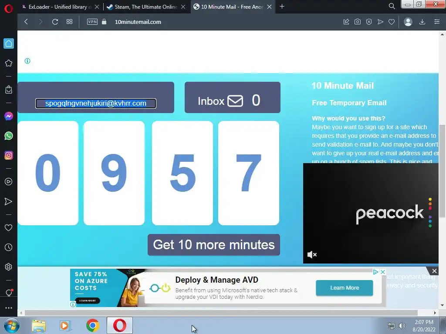Screen dimensions: 446x334
Task: Add page to bookmarks heart icon
Action: [x=392, y=22]
